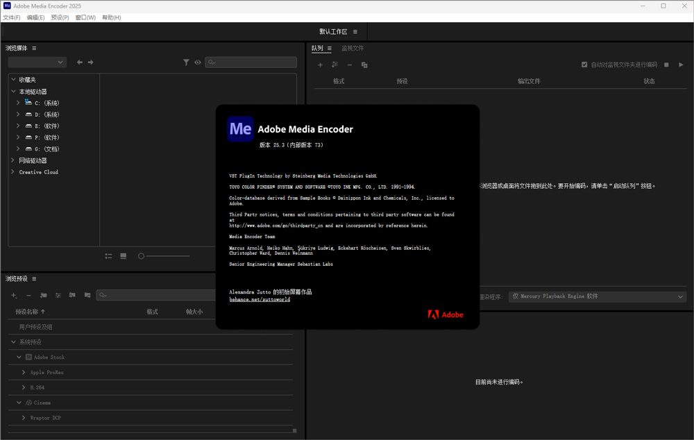Toggle the media browser filter icon

(x=186, y=62)
